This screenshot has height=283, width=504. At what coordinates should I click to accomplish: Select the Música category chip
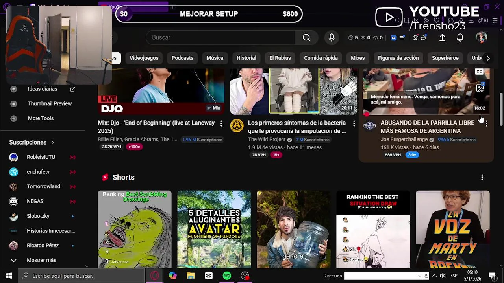click(x=215, y=58)
